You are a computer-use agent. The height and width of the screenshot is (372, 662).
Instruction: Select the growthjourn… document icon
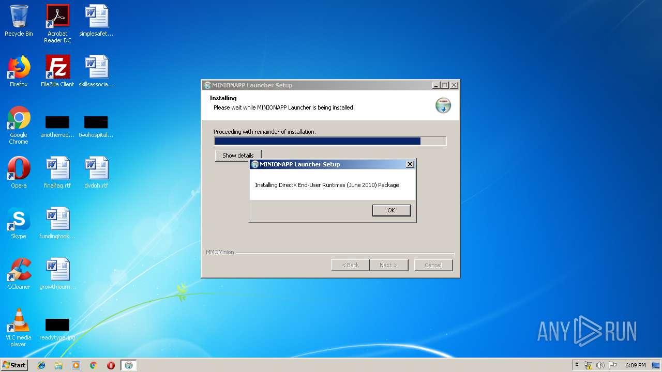57,274
